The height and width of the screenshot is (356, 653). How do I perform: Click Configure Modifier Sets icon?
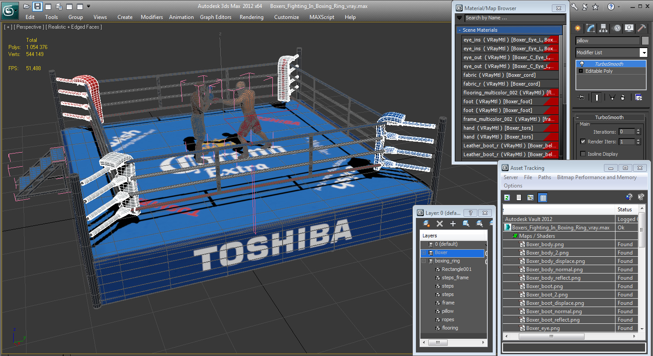point(638,97)
